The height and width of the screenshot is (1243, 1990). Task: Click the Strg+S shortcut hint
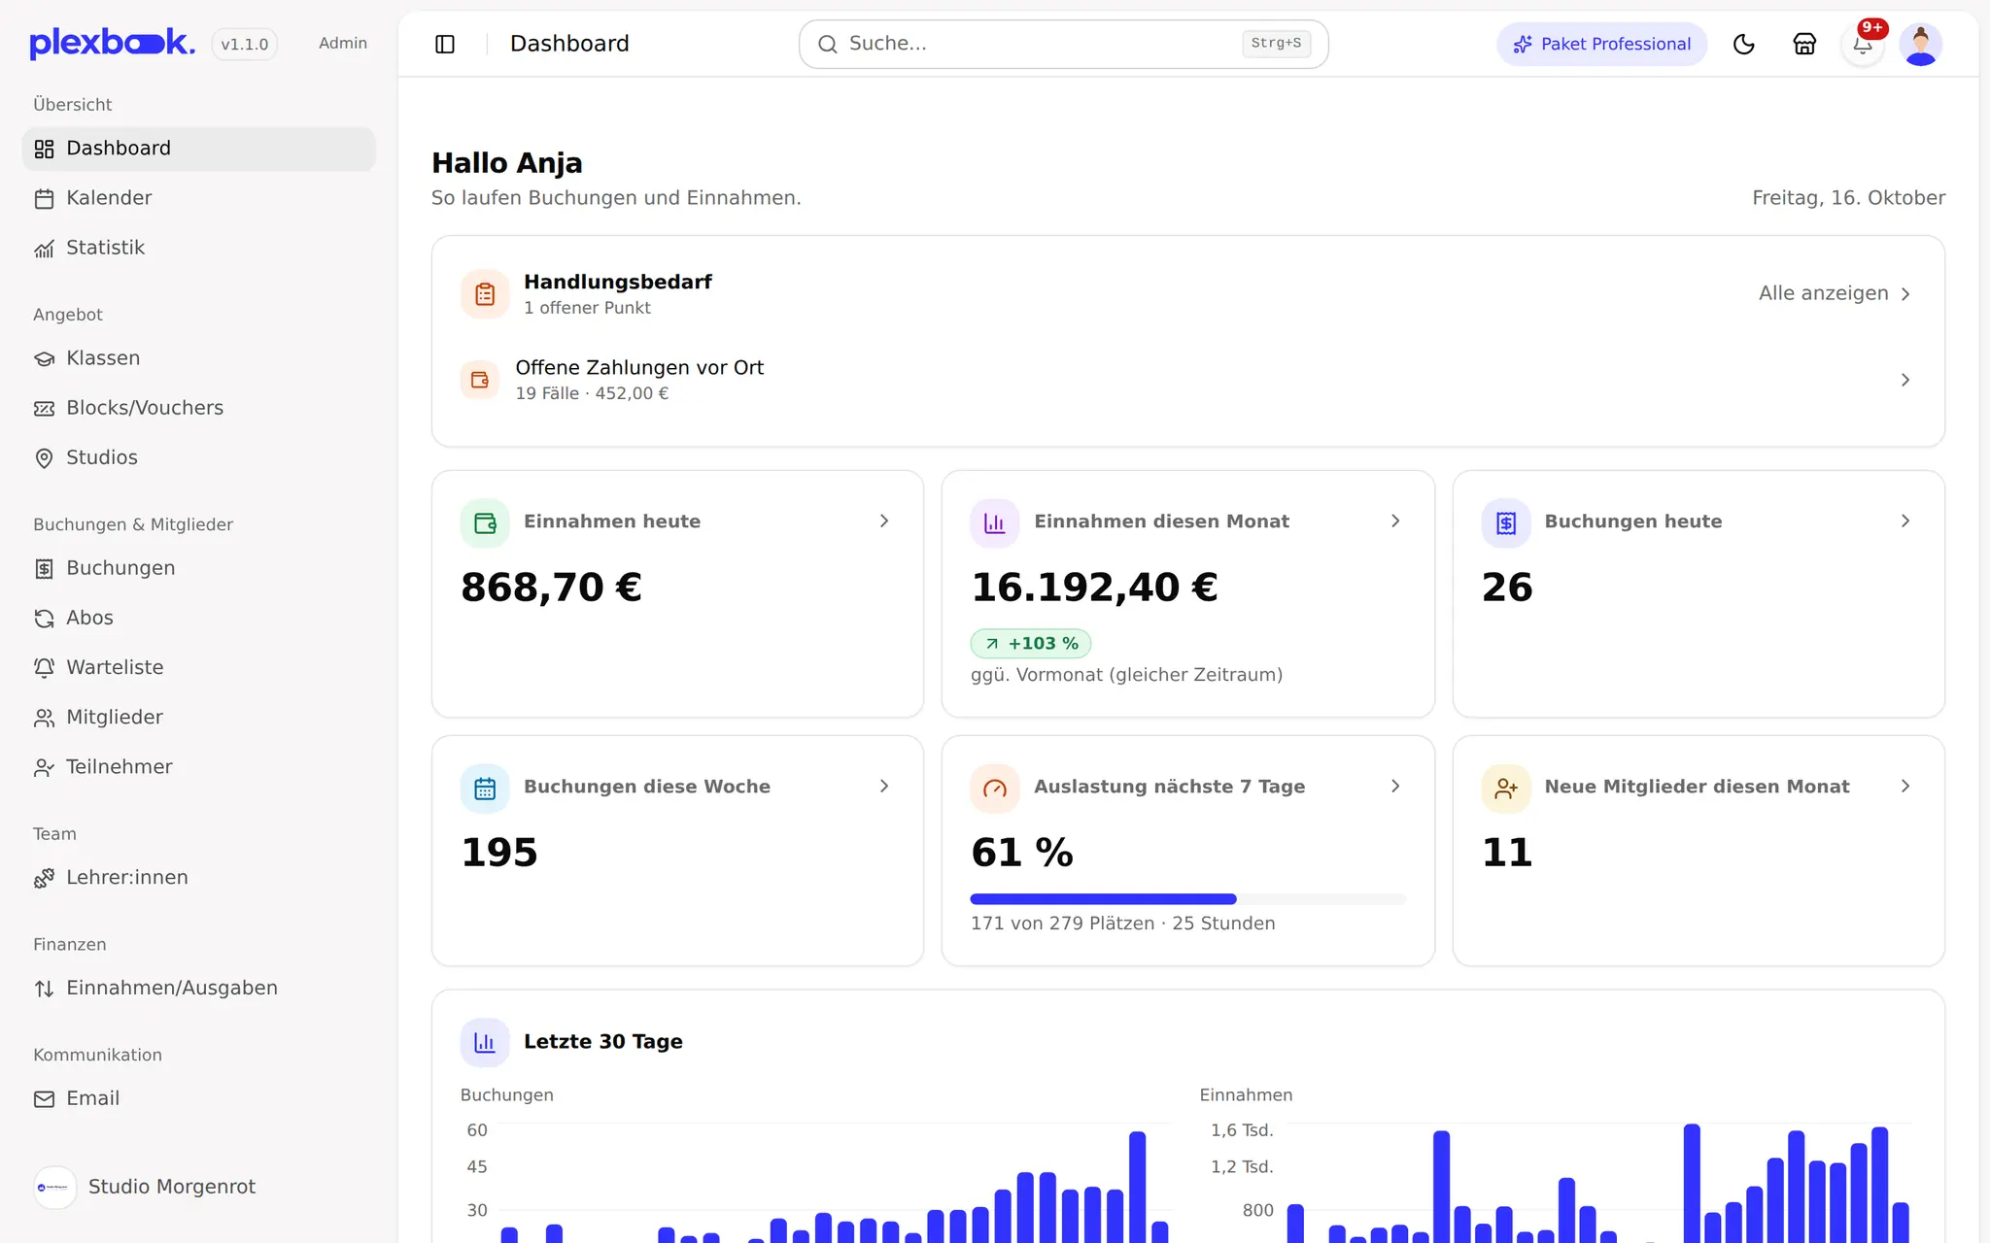(1276, 44)
